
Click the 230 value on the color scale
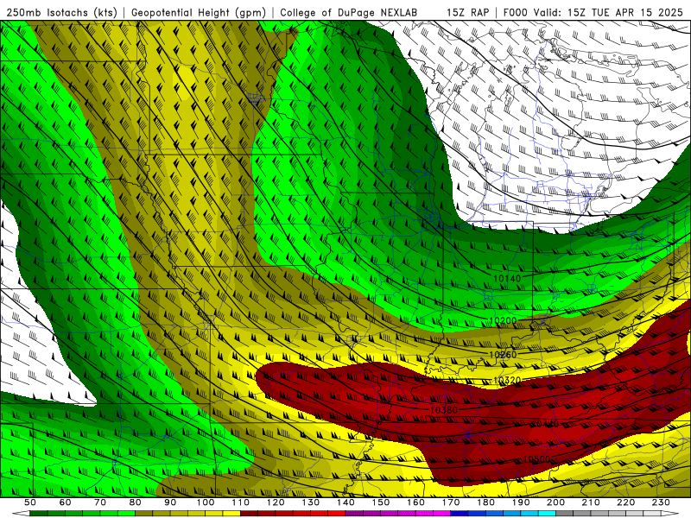(x=661, y=502)
